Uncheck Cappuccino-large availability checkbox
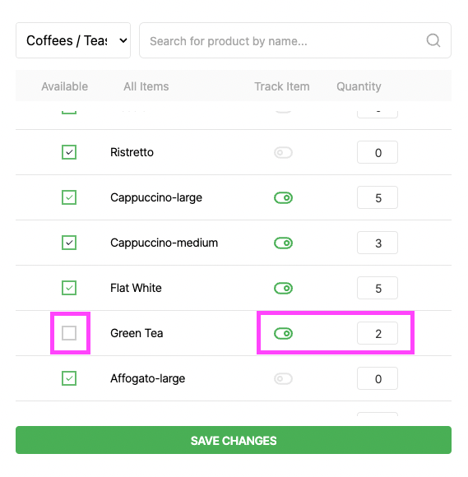The width and height of the screenshot is (468, 477). click(69, 197)
